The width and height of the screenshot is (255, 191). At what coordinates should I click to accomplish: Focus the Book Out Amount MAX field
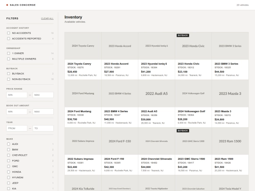[x=43, y=112]
